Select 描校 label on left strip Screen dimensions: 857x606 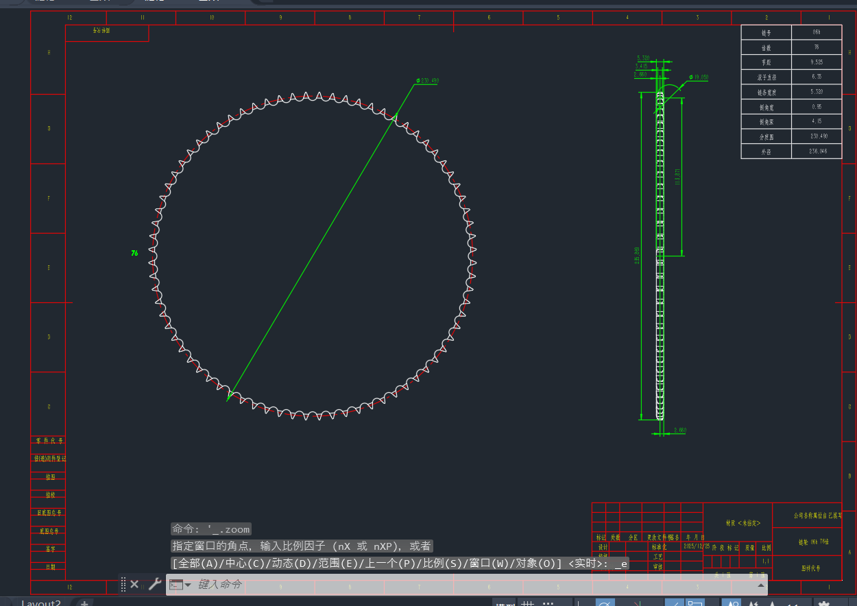point(51,494)
